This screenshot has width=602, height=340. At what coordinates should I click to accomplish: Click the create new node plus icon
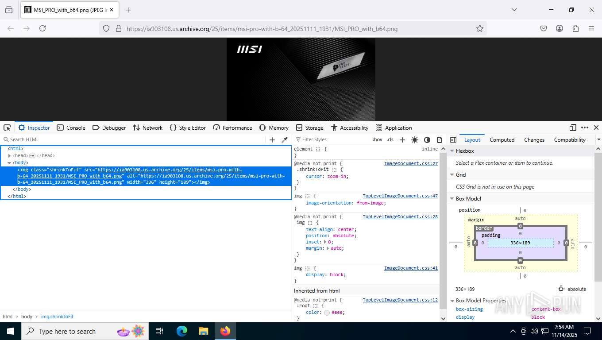[272, 139]
